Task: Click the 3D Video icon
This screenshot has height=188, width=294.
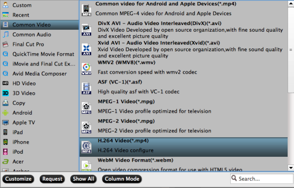Action: tap(5, 93)
